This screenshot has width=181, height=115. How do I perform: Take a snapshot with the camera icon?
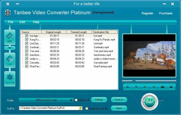pos(162,87)
